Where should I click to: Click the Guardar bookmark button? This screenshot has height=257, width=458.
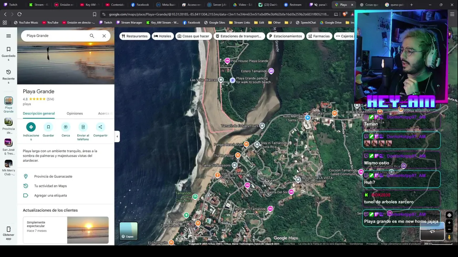coord(48,127)
